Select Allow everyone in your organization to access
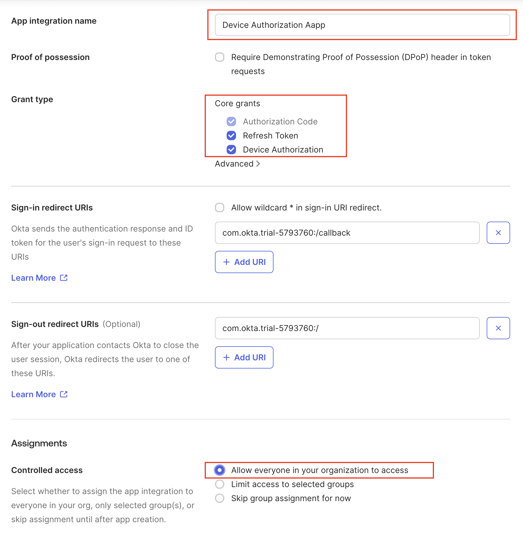This screenshot has height=538, width=523. [x=219, y=470]
